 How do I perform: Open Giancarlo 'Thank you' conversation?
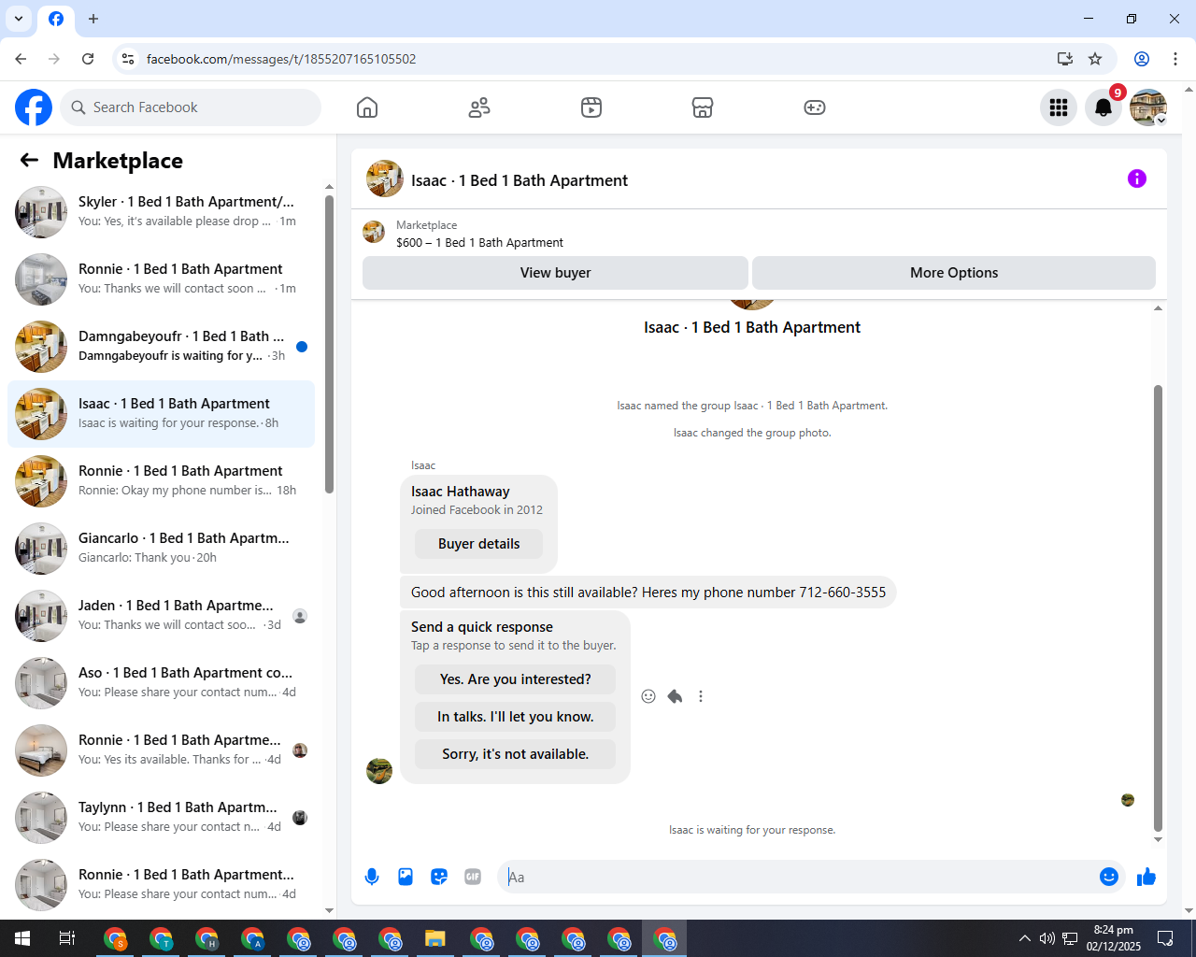pyautogui.click(x=161, y=549)
